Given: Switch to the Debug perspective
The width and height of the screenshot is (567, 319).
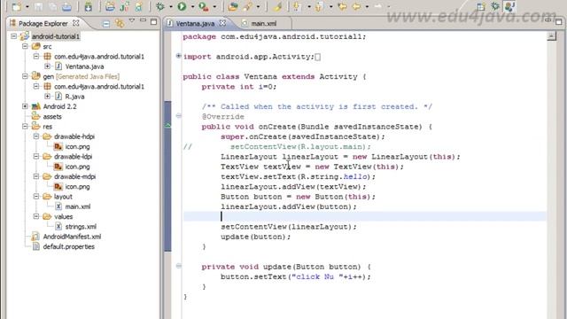Looking at the screenshot, I should coord(495,6).
